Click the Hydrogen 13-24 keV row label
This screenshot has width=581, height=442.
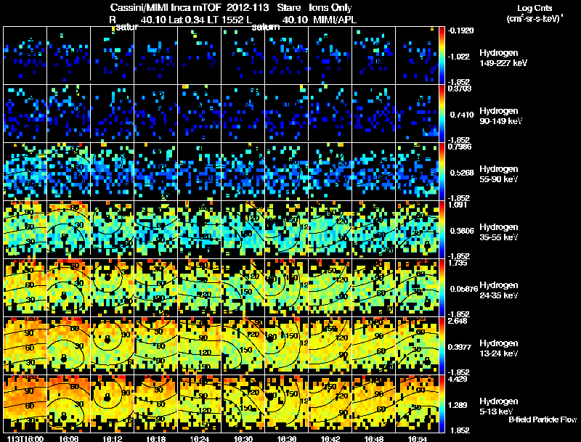[x=499, y=348]
